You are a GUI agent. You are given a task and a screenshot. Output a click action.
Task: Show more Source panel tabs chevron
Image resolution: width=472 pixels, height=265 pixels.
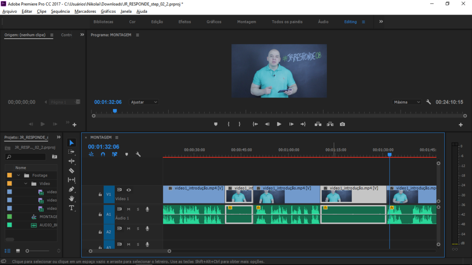82,35
